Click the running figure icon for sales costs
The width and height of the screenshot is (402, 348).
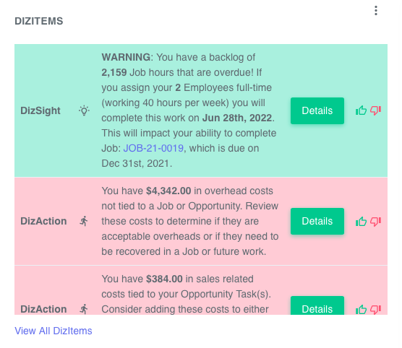point(84,309)
